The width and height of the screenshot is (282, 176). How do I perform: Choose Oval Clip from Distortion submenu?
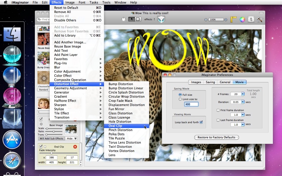pyautogui.click(x=127, y=126)
